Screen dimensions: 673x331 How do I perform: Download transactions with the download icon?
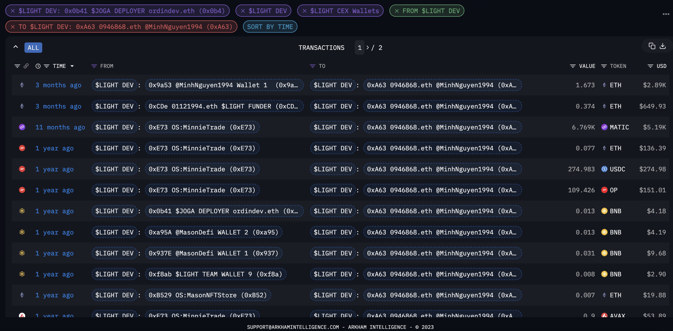point(663,46)
